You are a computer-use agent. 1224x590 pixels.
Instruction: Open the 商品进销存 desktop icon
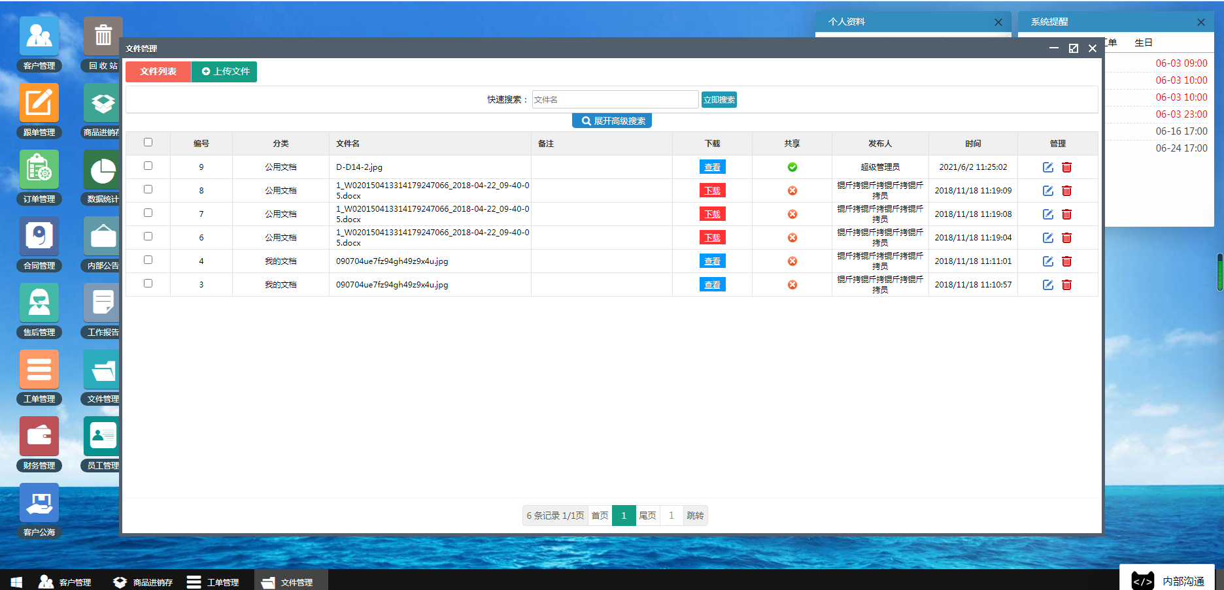103,103
